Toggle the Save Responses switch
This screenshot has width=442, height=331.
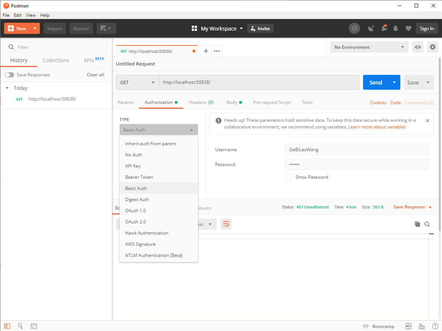tap(9, 75)
